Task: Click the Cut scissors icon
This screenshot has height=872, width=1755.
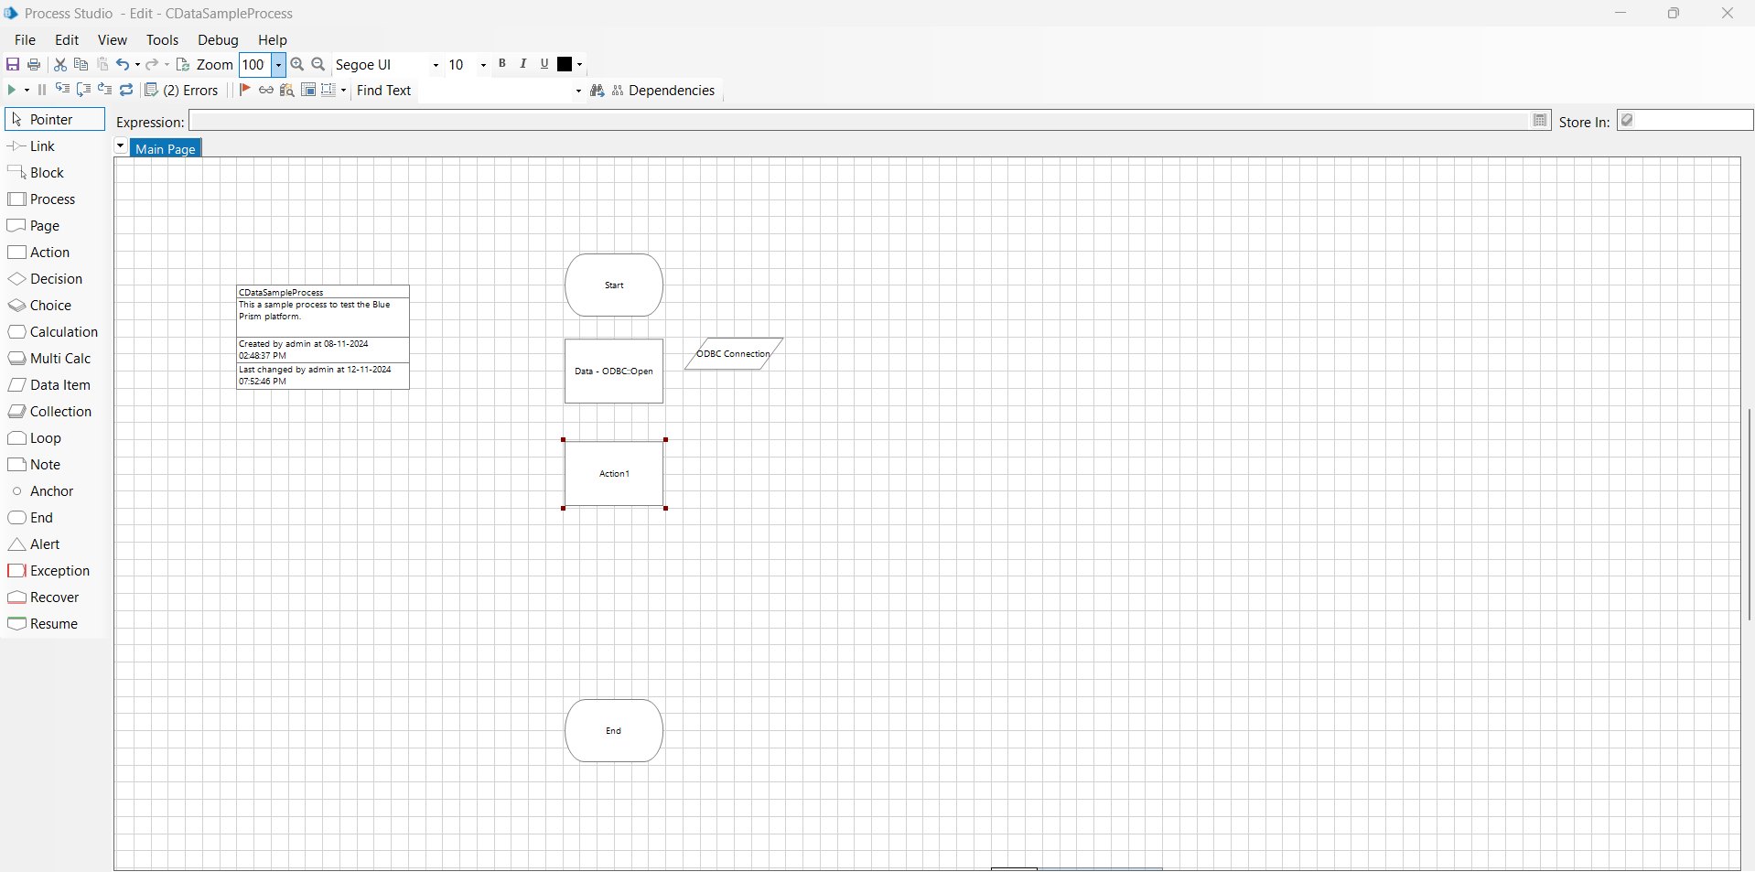Action: tap(60, 64)
